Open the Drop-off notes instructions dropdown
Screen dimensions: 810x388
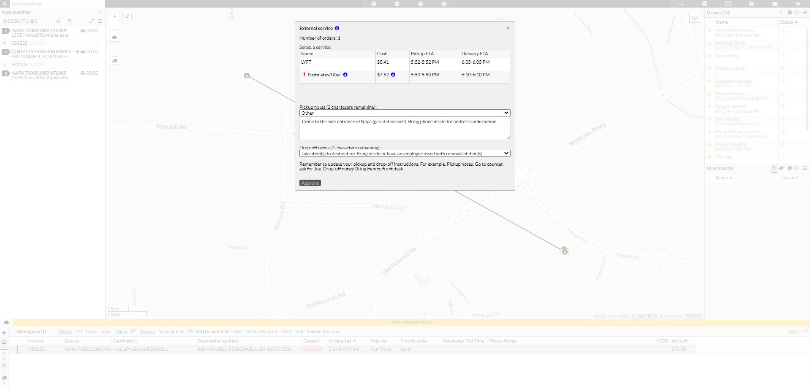pyautogui.click(x=404, y=154)
